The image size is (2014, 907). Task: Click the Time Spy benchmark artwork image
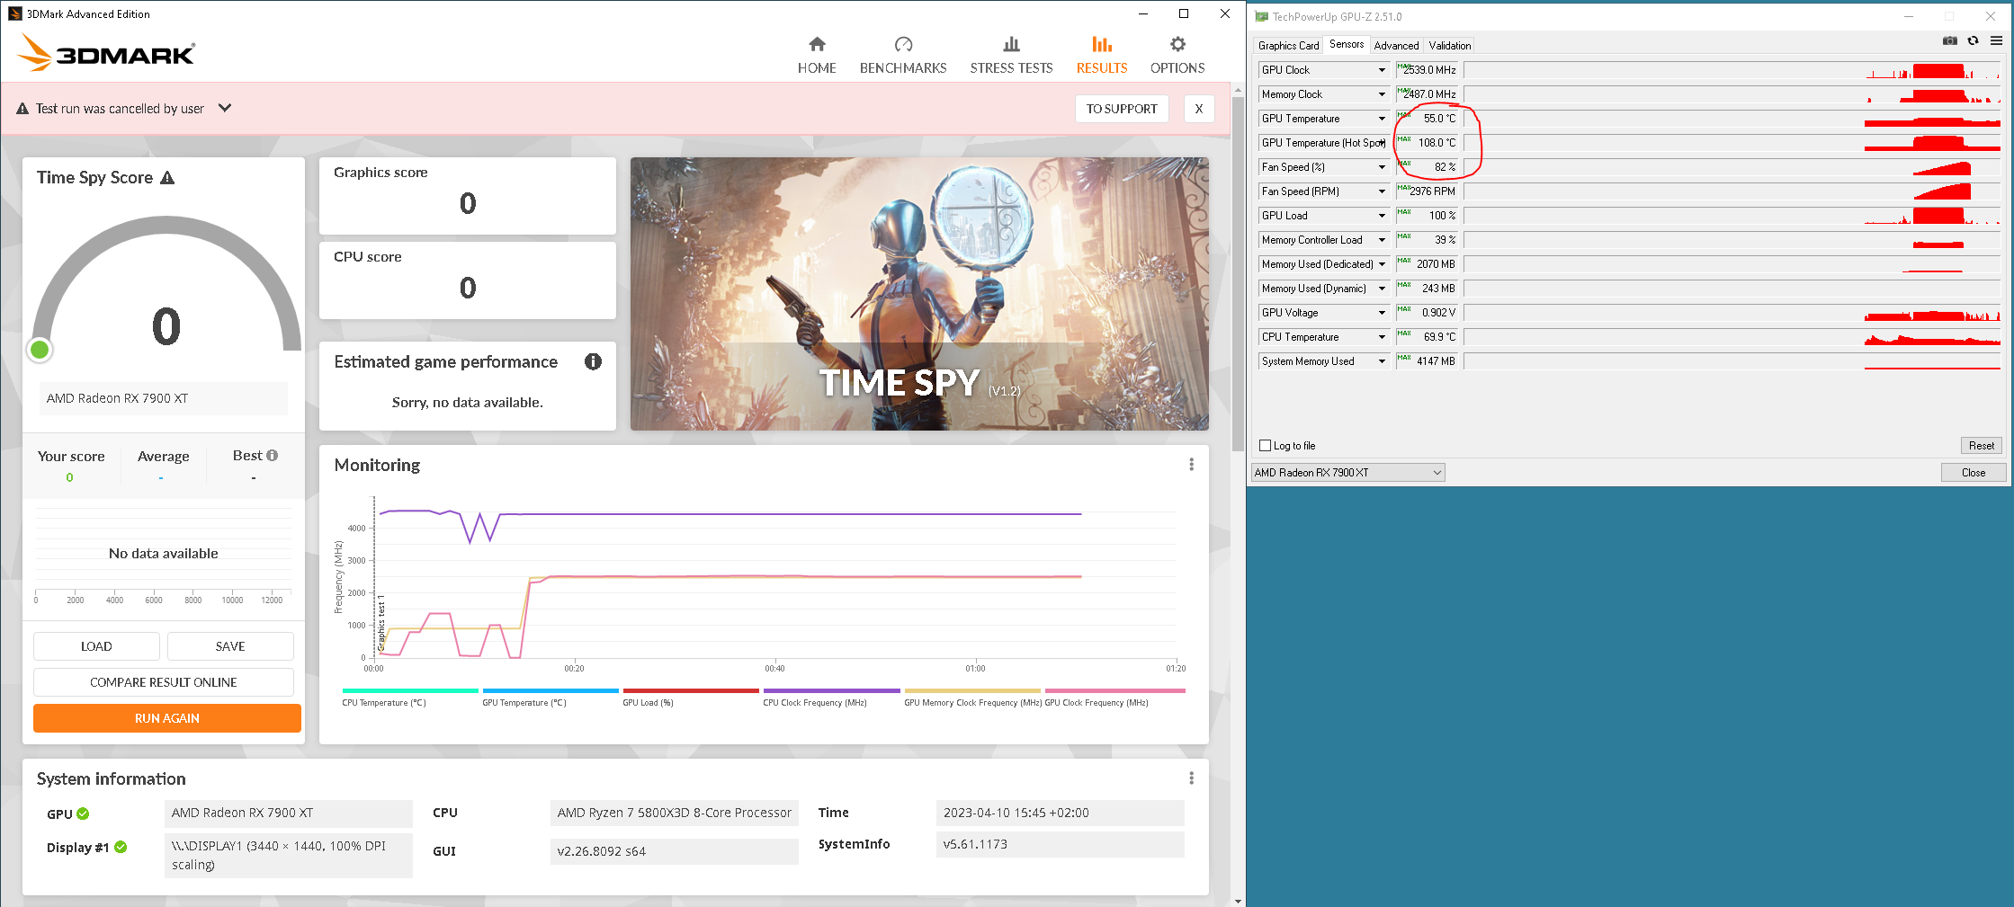[x=919, y=294]
